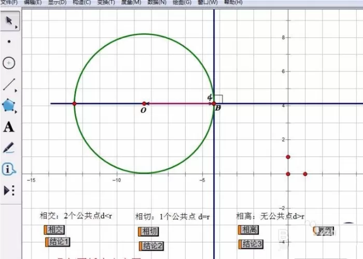This screenshot has height=259, width=363.
Task: Select the Polygon tool
Action: [9, 105]
